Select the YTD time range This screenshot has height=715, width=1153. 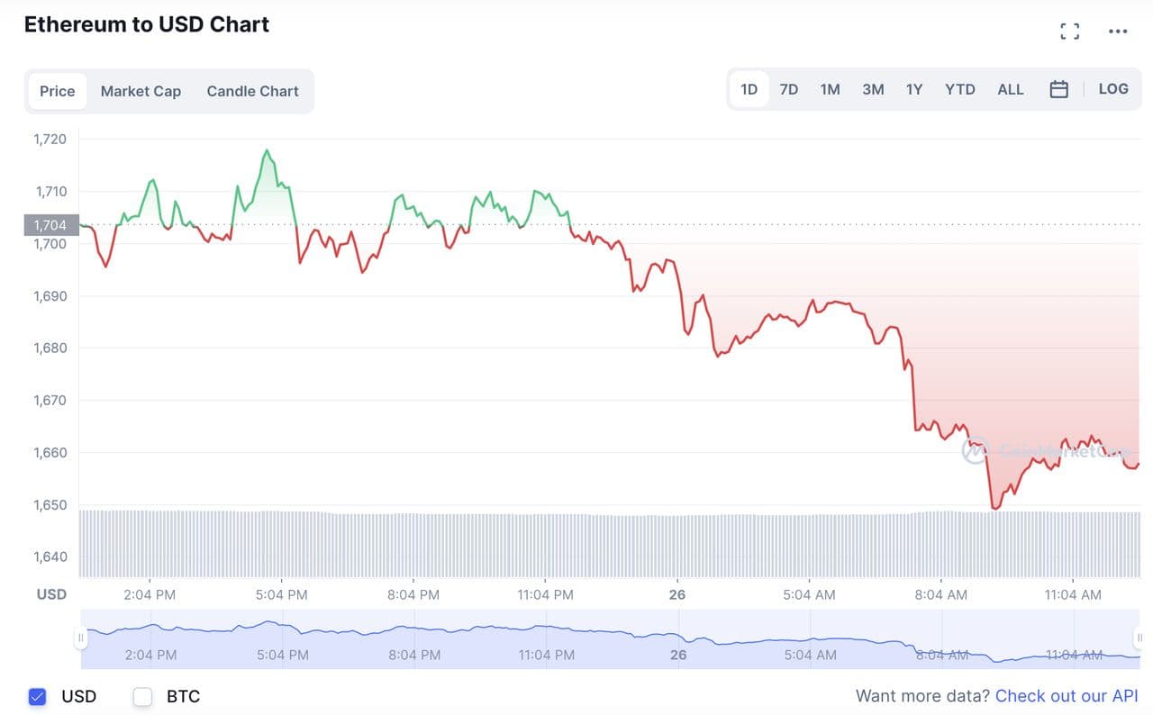[960, 89]
